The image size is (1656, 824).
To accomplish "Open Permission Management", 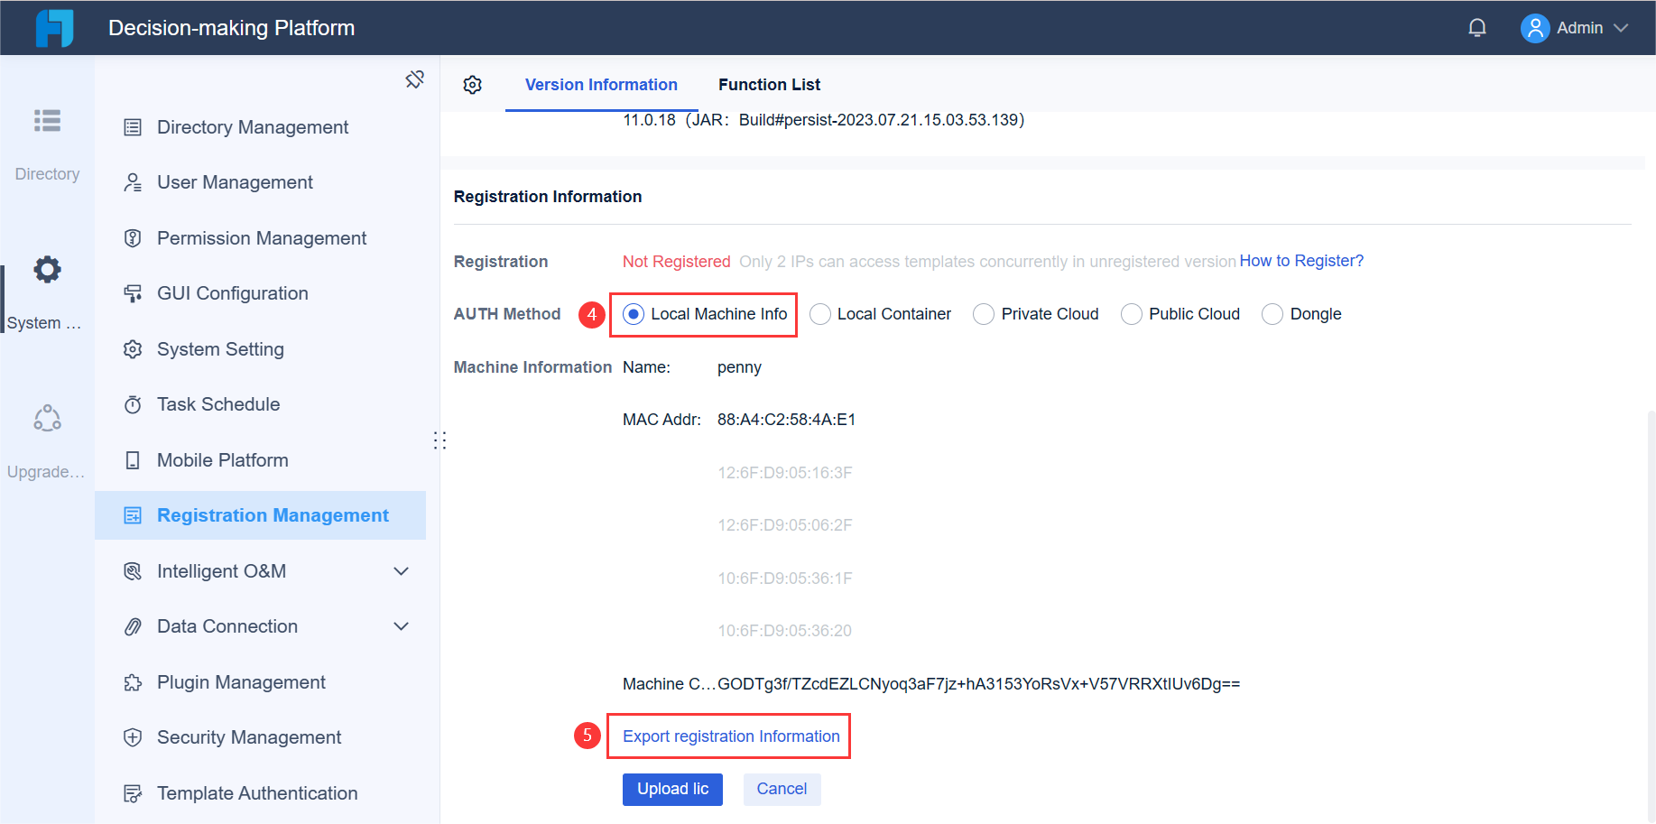I will tap(262, 237).
